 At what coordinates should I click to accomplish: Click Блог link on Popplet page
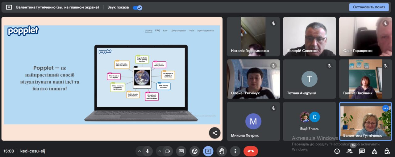tap(165, 31)
